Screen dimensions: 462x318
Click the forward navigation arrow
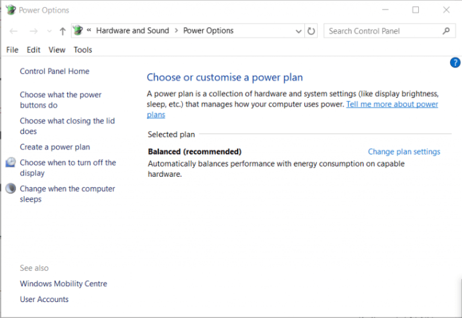34,31
